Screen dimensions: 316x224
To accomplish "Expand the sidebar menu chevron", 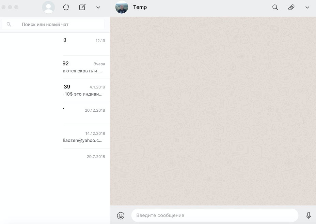I will click(x=98, y=8).
